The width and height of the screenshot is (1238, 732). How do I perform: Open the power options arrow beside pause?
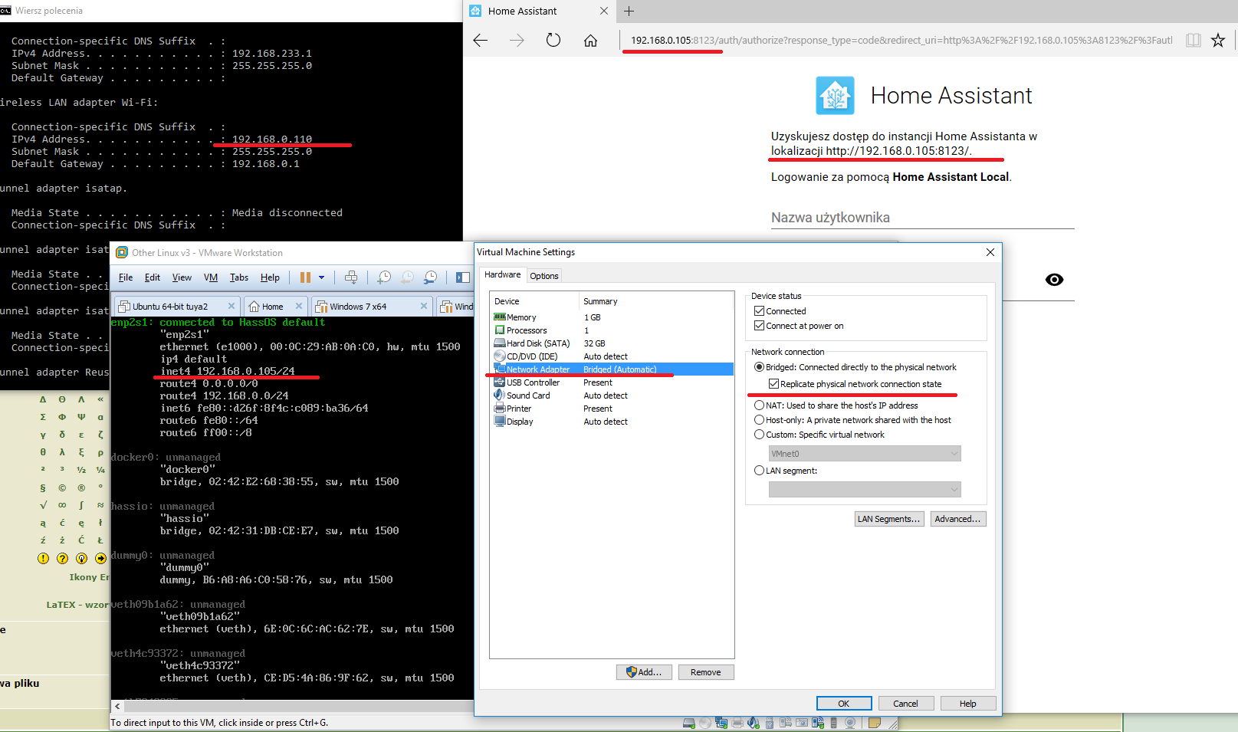click(322, 277)
